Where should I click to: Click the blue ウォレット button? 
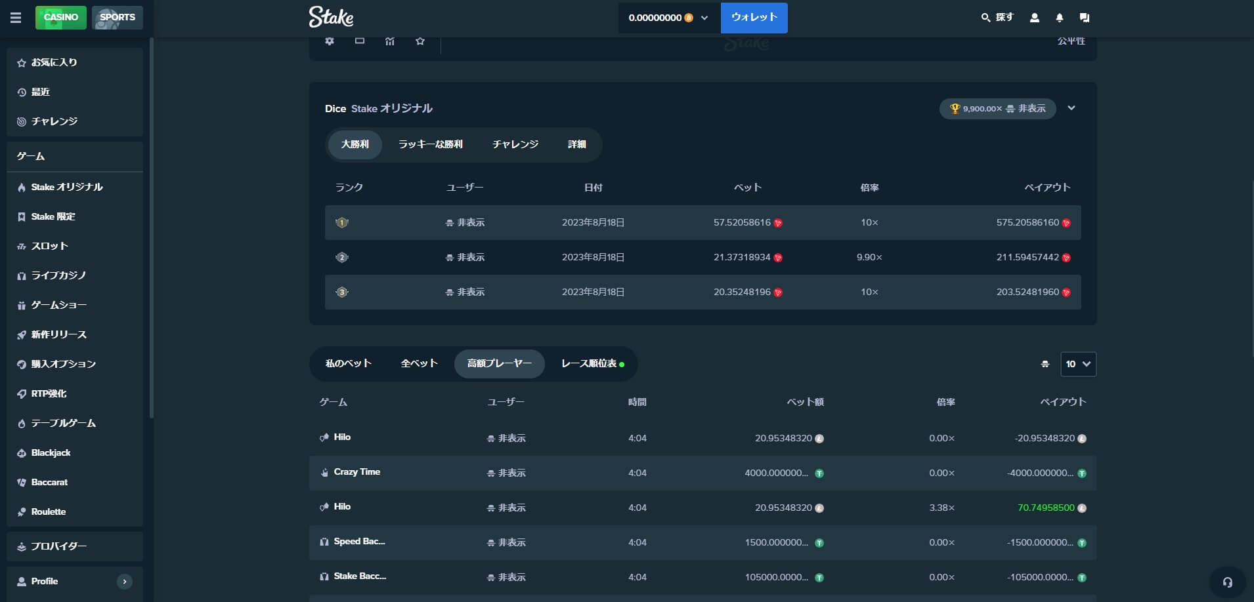click(754, 18)
